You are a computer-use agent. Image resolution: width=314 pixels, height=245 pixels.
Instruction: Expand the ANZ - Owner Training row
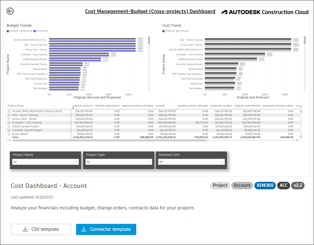tap(9, 115)
